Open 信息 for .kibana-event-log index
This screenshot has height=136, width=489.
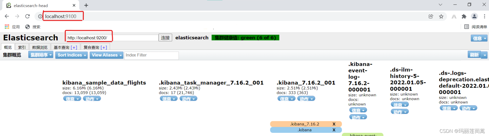point(358,110)
